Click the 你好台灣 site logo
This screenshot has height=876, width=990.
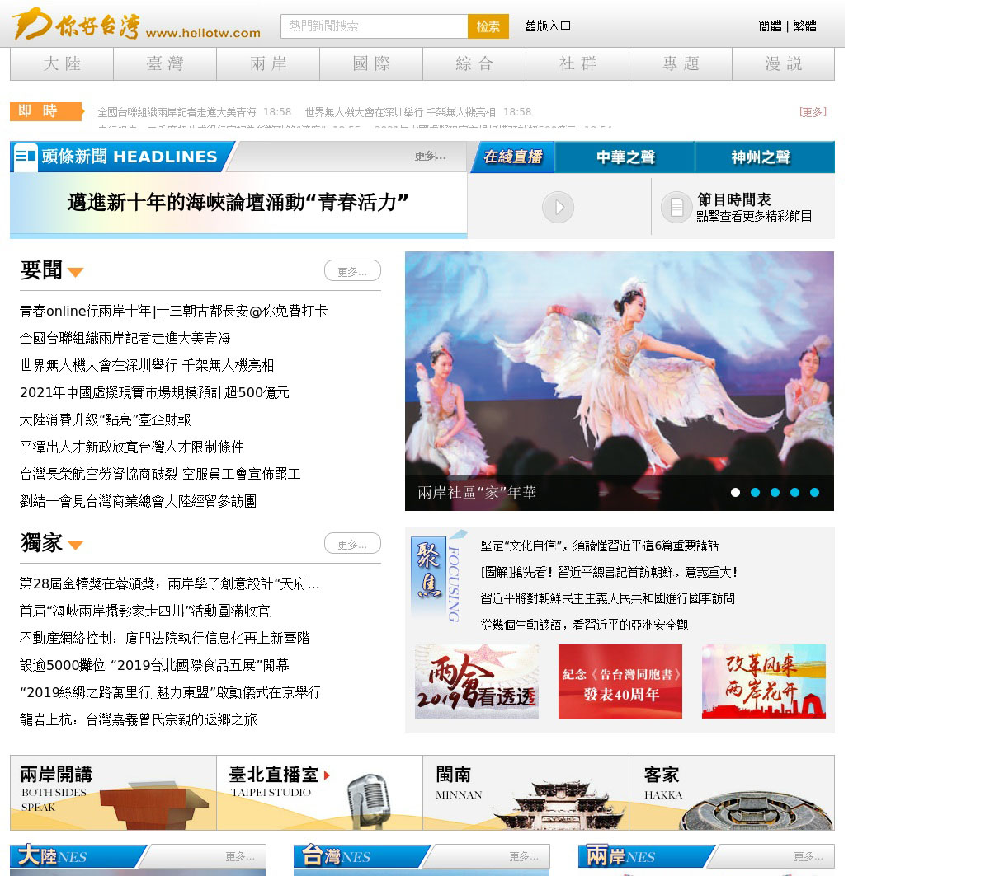point(136,24)
